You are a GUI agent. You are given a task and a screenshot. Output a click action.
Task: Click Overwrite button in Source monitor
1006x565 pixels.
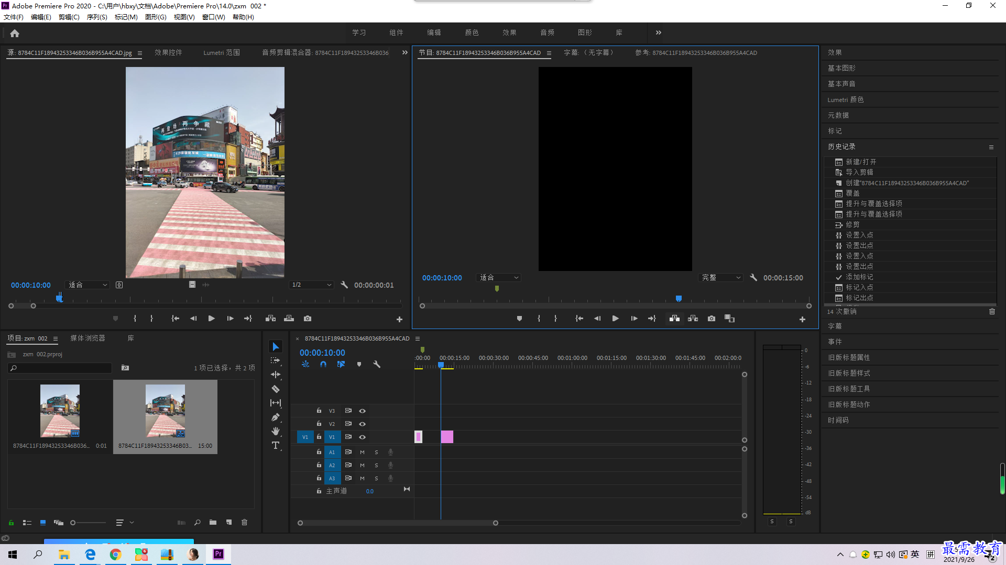click(289, 319)
